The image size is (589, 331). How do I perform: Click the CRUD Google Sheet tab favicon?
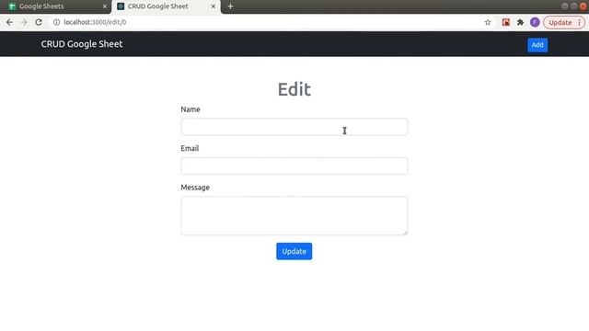[121, 6]
